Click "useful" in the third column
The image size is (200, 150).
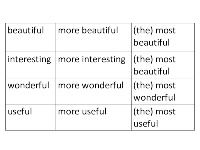coord(146,123)
